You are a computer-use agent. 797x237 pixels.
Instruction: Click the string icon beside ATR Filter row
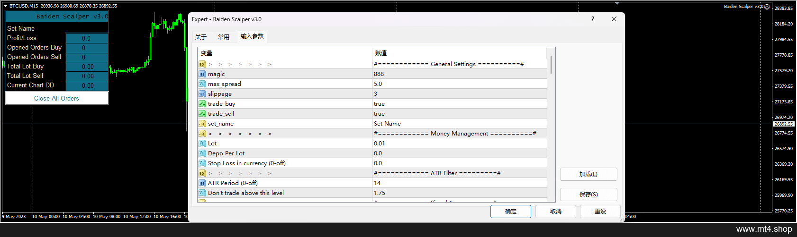[202, 173]
